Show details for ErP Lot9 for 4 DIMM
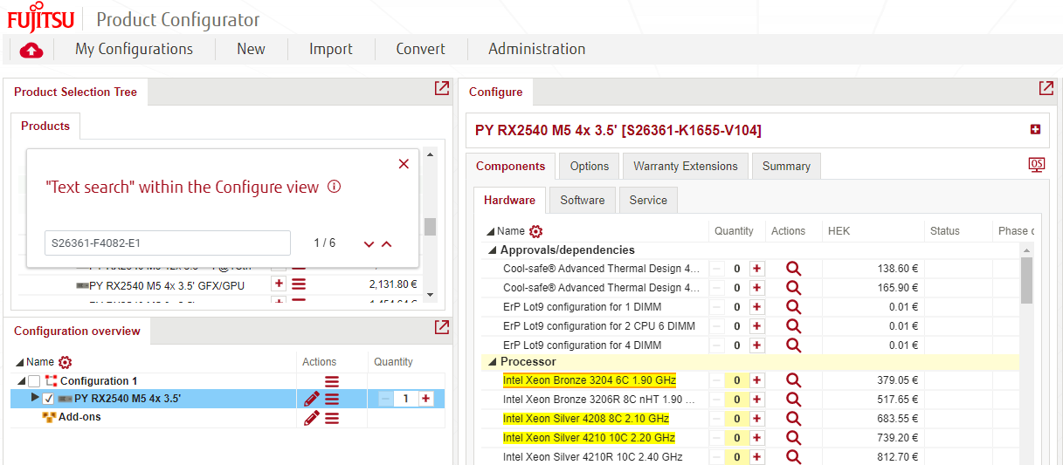 793,345
